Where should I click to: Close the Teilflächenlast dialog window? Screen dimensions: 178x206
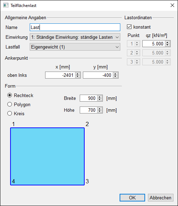click(172, 5)
